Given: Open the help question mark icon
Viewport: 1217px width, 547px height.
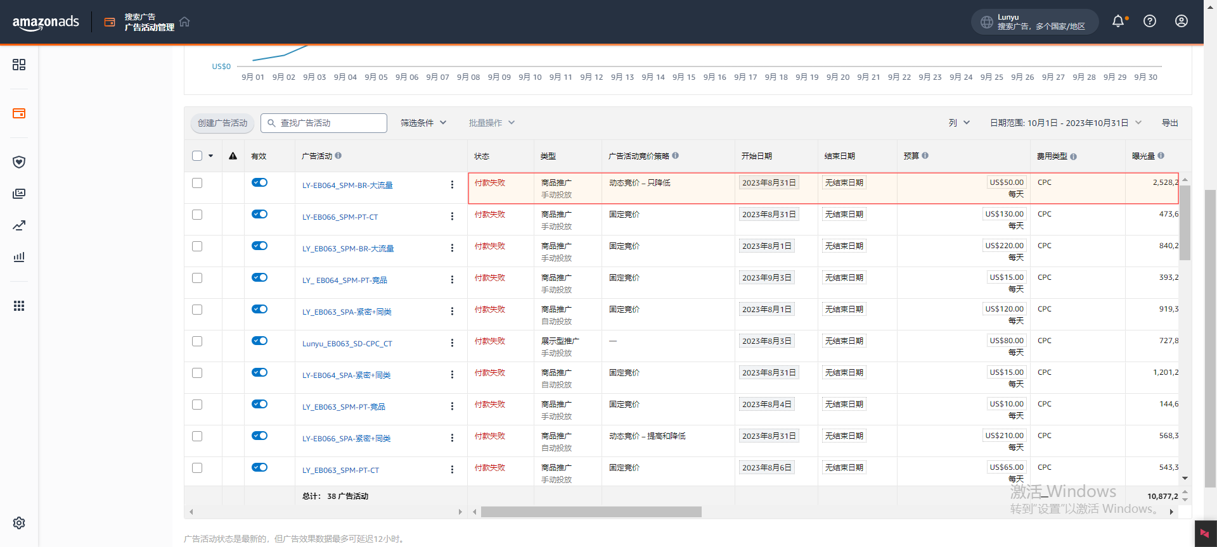Looking at the screenshot, I should [x=1150, y=22].
